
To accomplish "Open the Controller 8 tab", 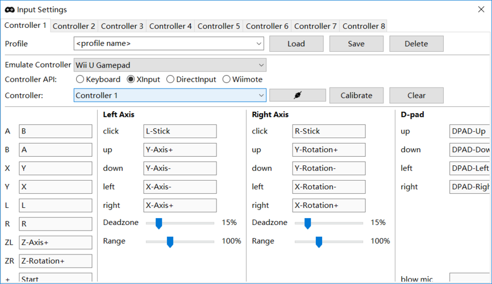I will [x=364, y=26].
